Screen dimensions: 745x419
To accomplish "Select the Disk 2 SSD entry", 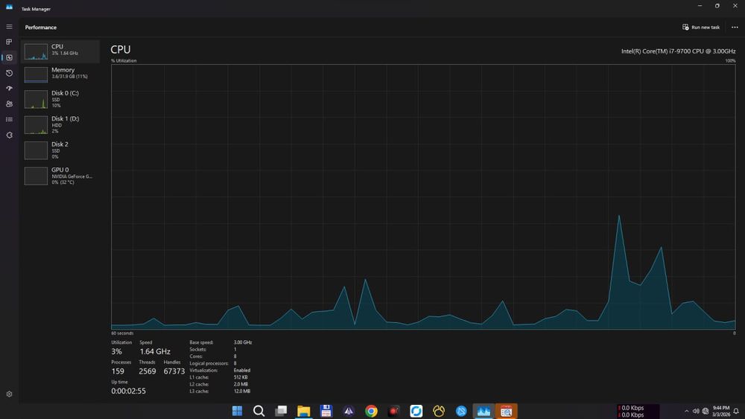I will pos(60,150).
